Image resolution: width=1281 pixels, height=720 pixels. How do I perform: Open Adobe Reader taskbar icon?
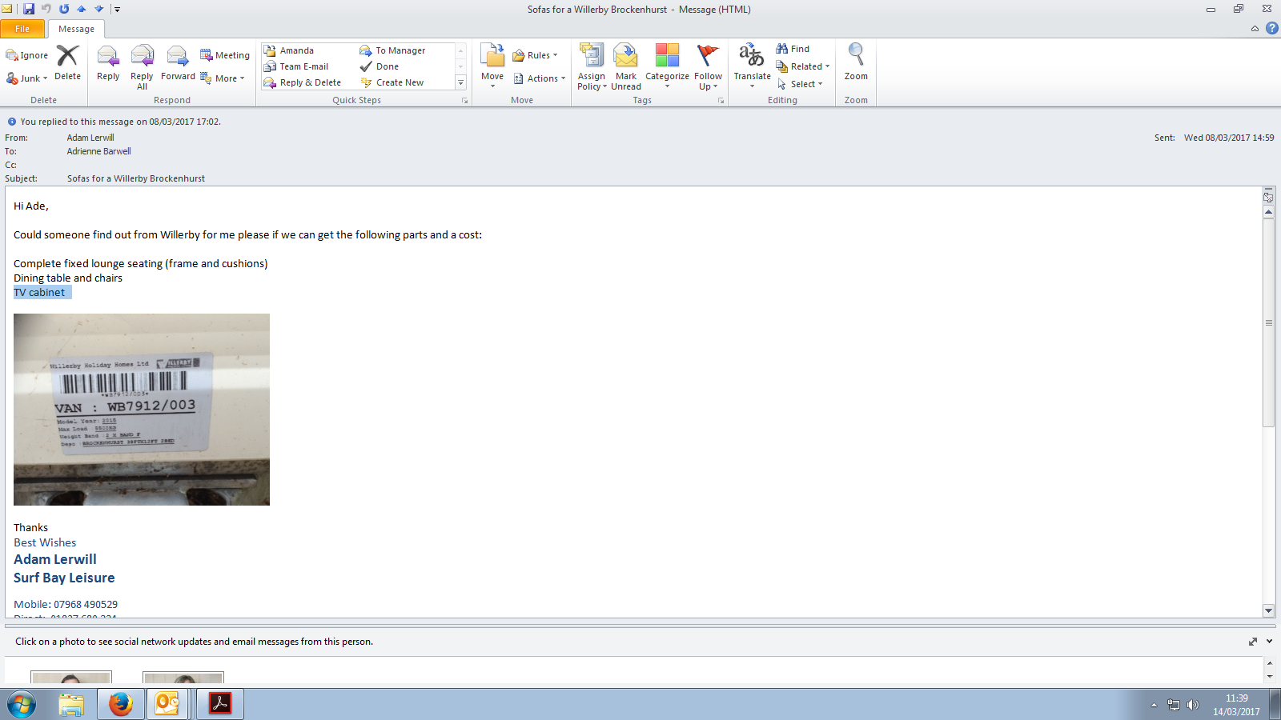click(x=220, y=705)
